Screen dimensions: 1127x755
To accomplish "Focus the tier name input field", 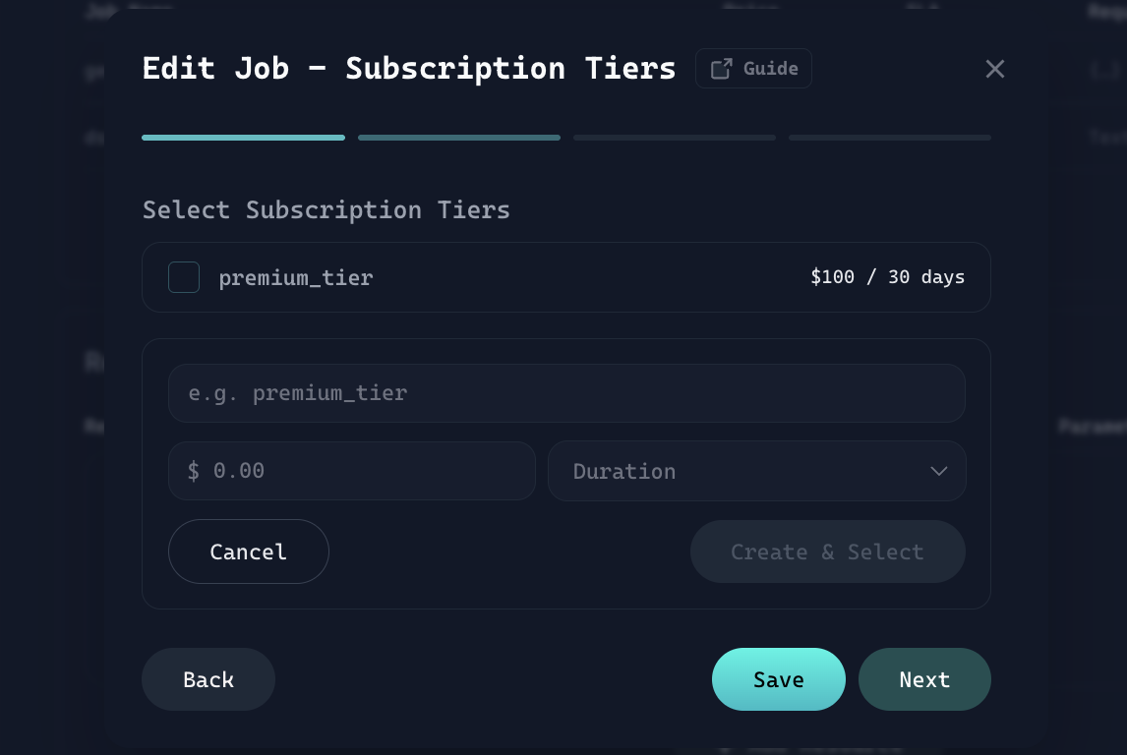I will 565,393.
